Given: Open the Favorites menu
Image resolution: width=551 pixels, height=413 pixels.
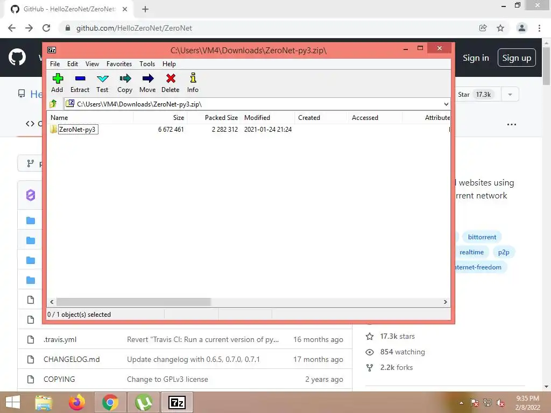Looking at the screenshot, I should click(x=119, y=64).
